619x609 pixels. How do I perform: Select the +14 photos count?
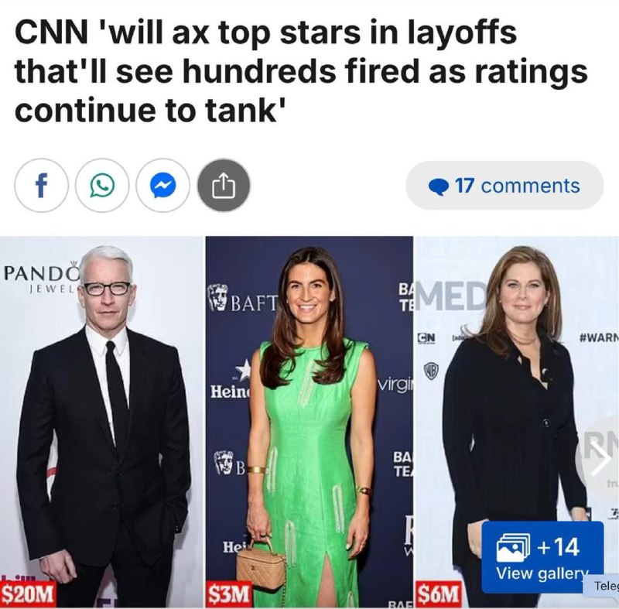558,547
